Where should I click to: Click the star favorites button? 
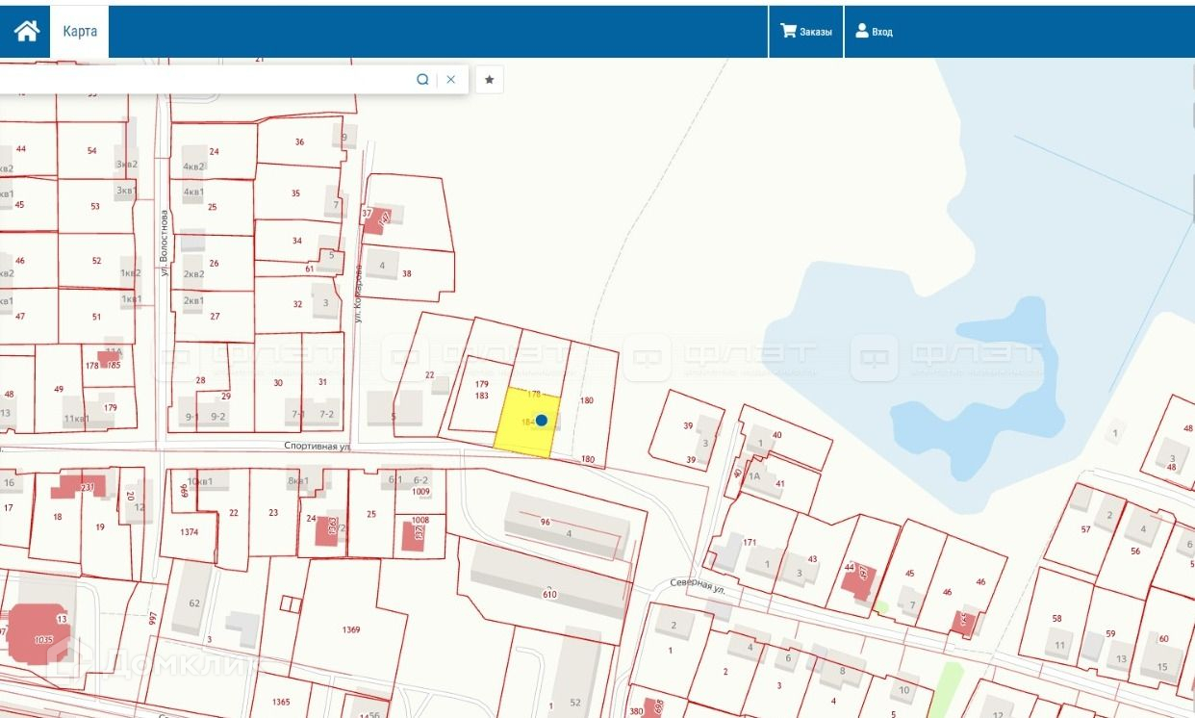[489, 80]
